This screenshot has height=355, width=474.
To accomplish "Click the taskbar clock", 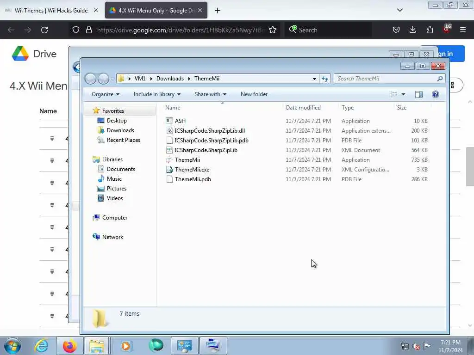I will point(450,346).
